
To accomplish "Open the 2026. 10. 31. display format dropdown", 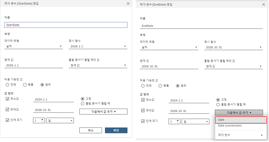I will point(233,47).
